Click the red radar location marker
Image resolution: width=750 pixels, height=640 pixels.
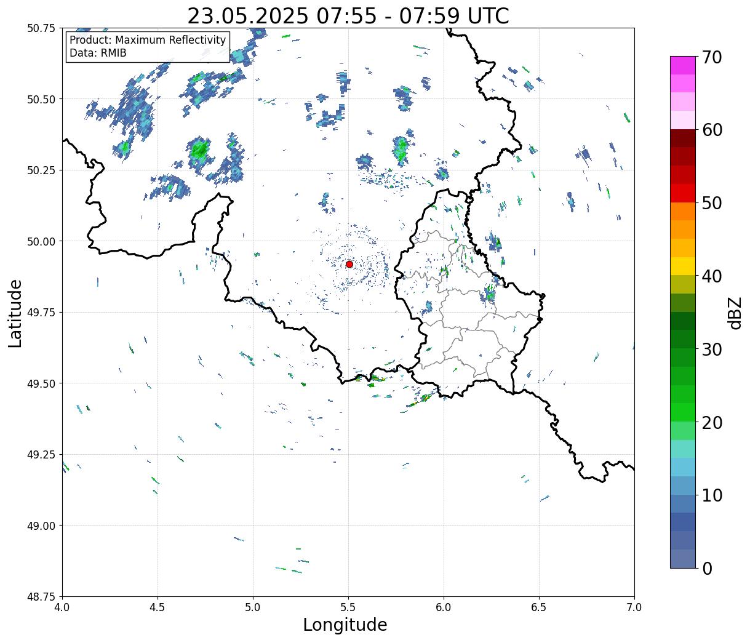pyautogui.click(x=349, y=264)
